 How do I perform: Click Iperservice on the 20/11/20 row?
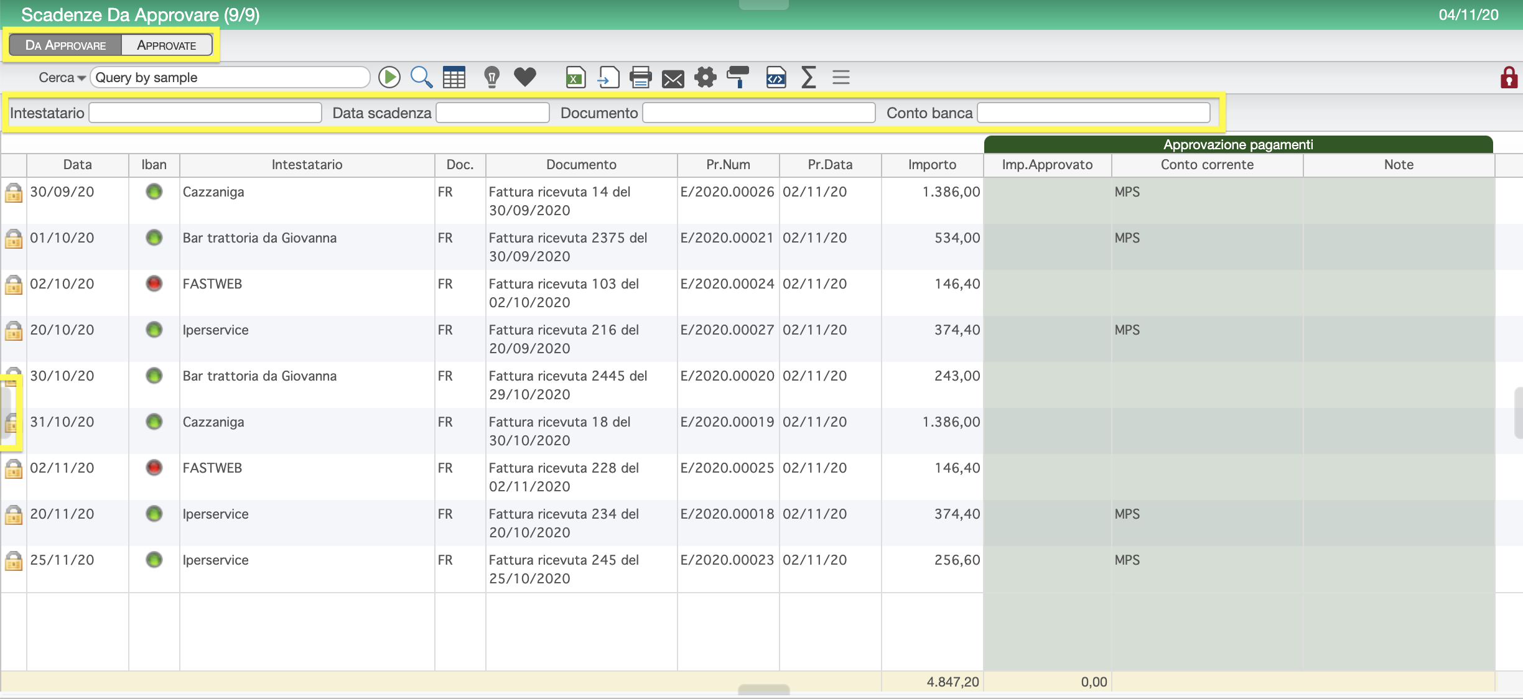215,514
